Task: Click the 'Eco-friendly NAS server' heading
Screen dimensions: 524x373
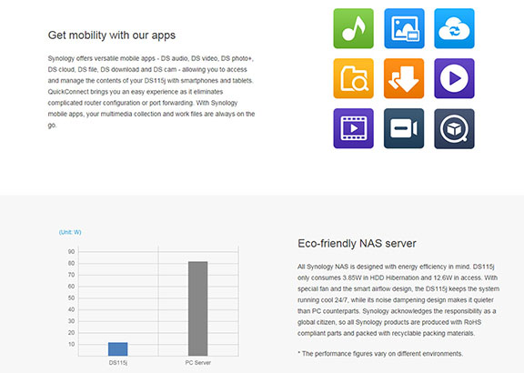Action: (357, 243)
